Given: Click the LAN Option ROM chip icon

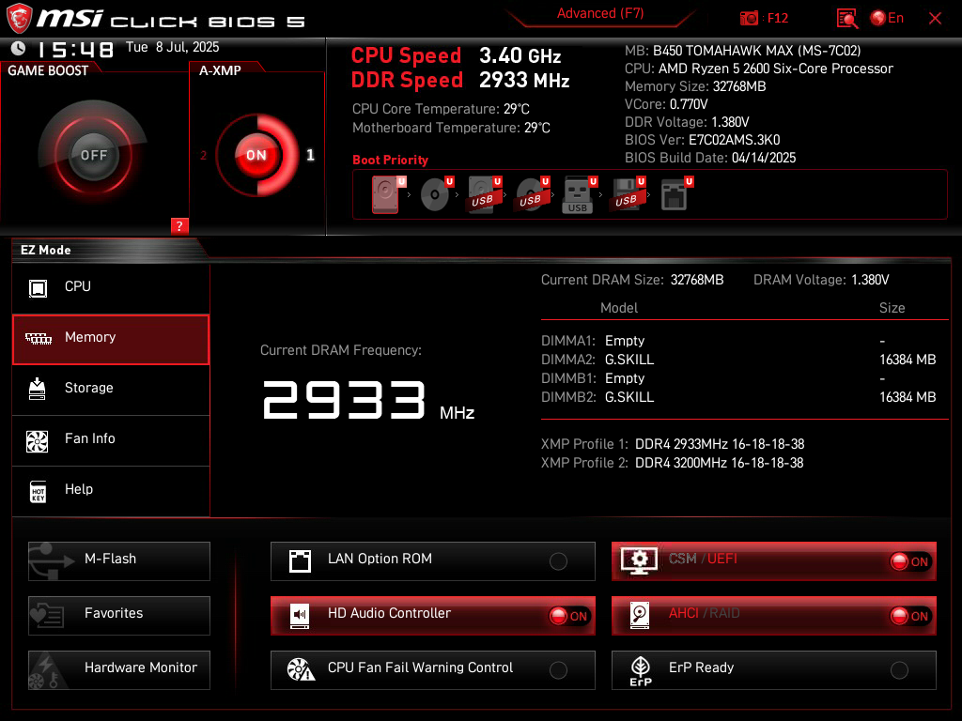Looking at the screenshot, I should (300, 561).
